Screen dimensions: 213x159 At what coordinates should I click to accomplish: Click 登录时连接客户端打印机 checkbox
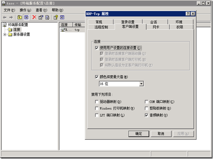[x=102, y=59]
